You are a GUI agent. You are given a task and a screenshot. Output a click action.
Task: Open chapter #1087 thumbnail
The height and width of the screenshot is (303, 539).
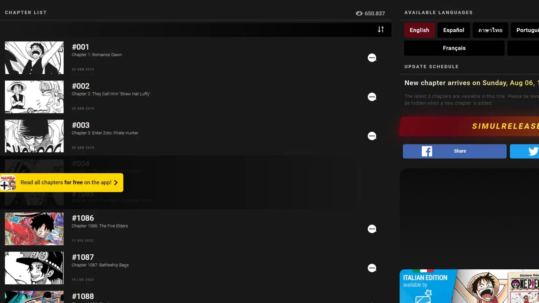pyautogui.click(x=34, y=268)
